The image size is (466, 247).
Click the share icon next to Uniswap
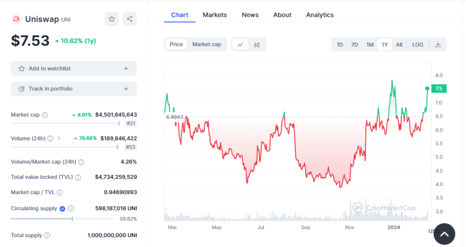click(130, 19)
